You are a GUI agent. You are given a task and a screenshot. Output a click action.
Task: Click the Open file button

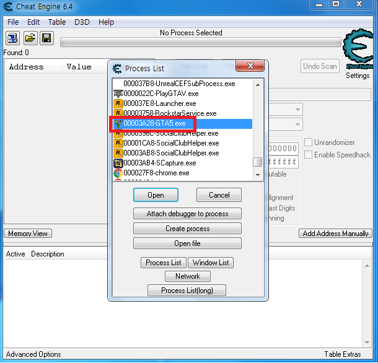(187, 243)
